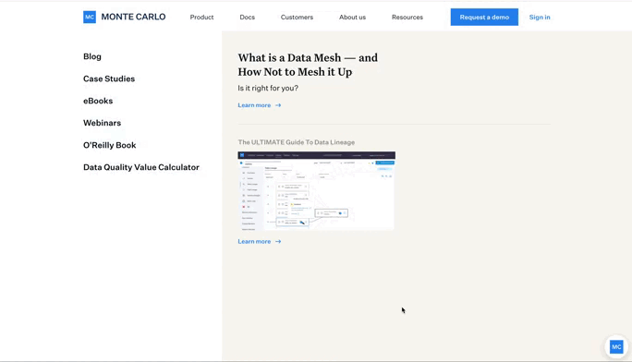Open the Resources menu
This screenshot has height=362, width=632.
pos(407,18)
